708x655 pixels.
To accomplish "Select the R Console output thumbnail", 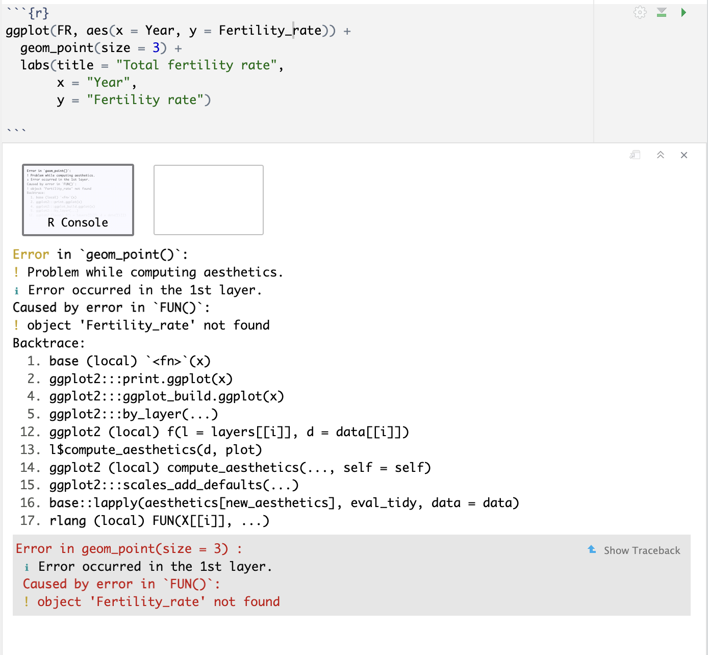I will click(78, 200).
